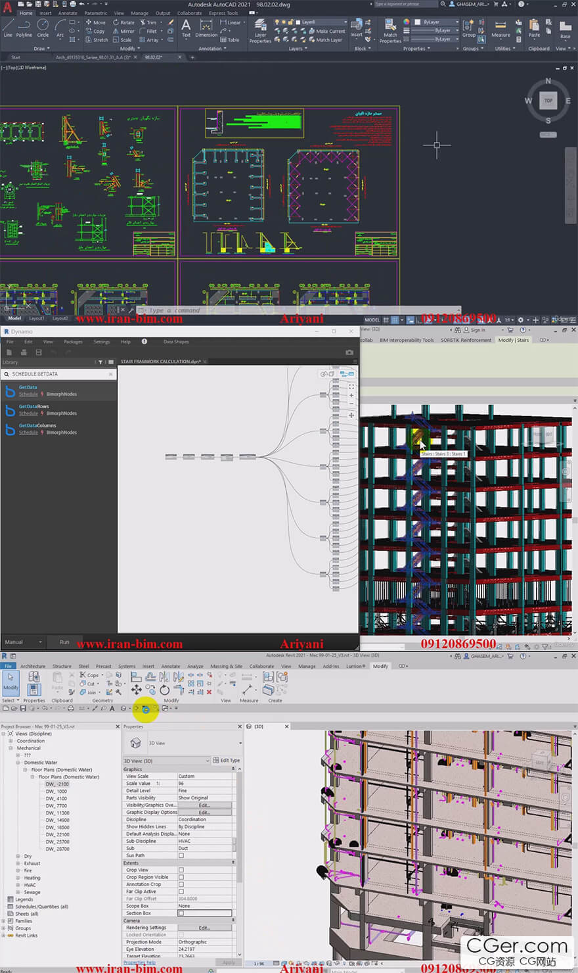Click the Sheets (all) browser entry

point(27,914)
